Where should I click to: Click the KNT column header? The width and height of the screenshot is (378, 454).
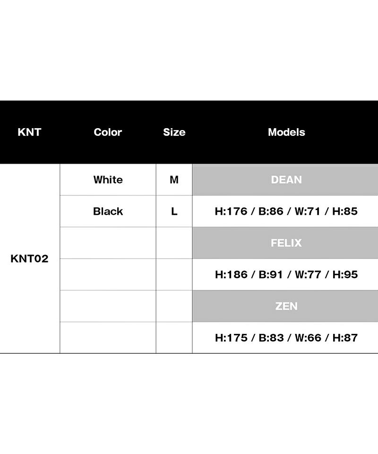(29, 132)
